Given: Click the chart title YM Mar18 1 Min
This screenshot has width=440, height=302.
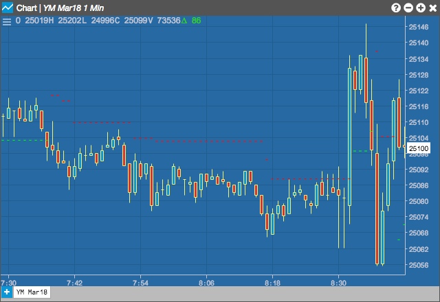Looking at the screenshot, I should [x=74, y=8].
